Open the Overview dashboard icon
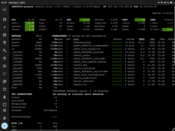The height and width of the screenshot is (131, 175). pos(4,19)
